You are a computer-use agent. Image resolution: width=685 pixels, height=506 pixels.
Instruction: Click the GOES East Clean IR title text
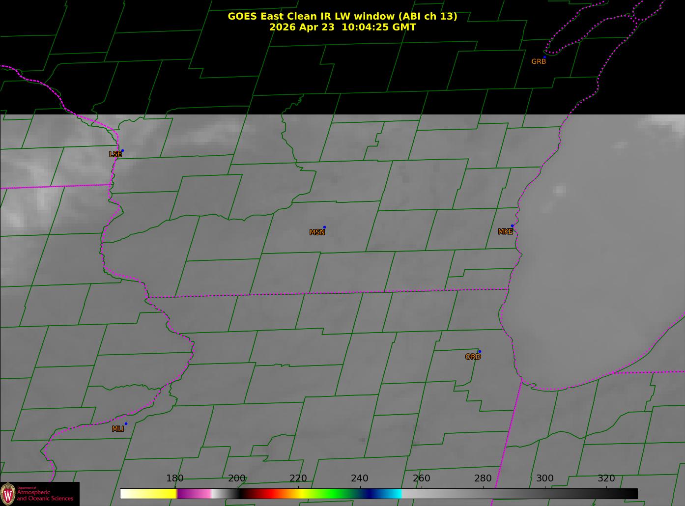click(x=342, y=16)
